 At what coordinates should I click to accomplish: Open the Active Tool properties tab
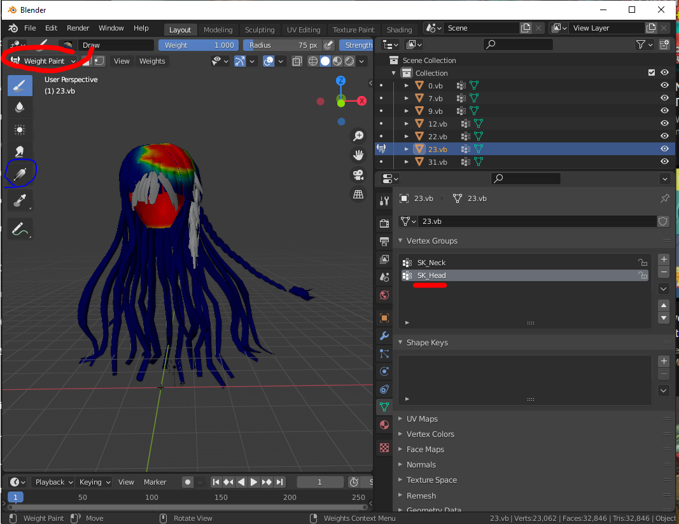point(384,201)
